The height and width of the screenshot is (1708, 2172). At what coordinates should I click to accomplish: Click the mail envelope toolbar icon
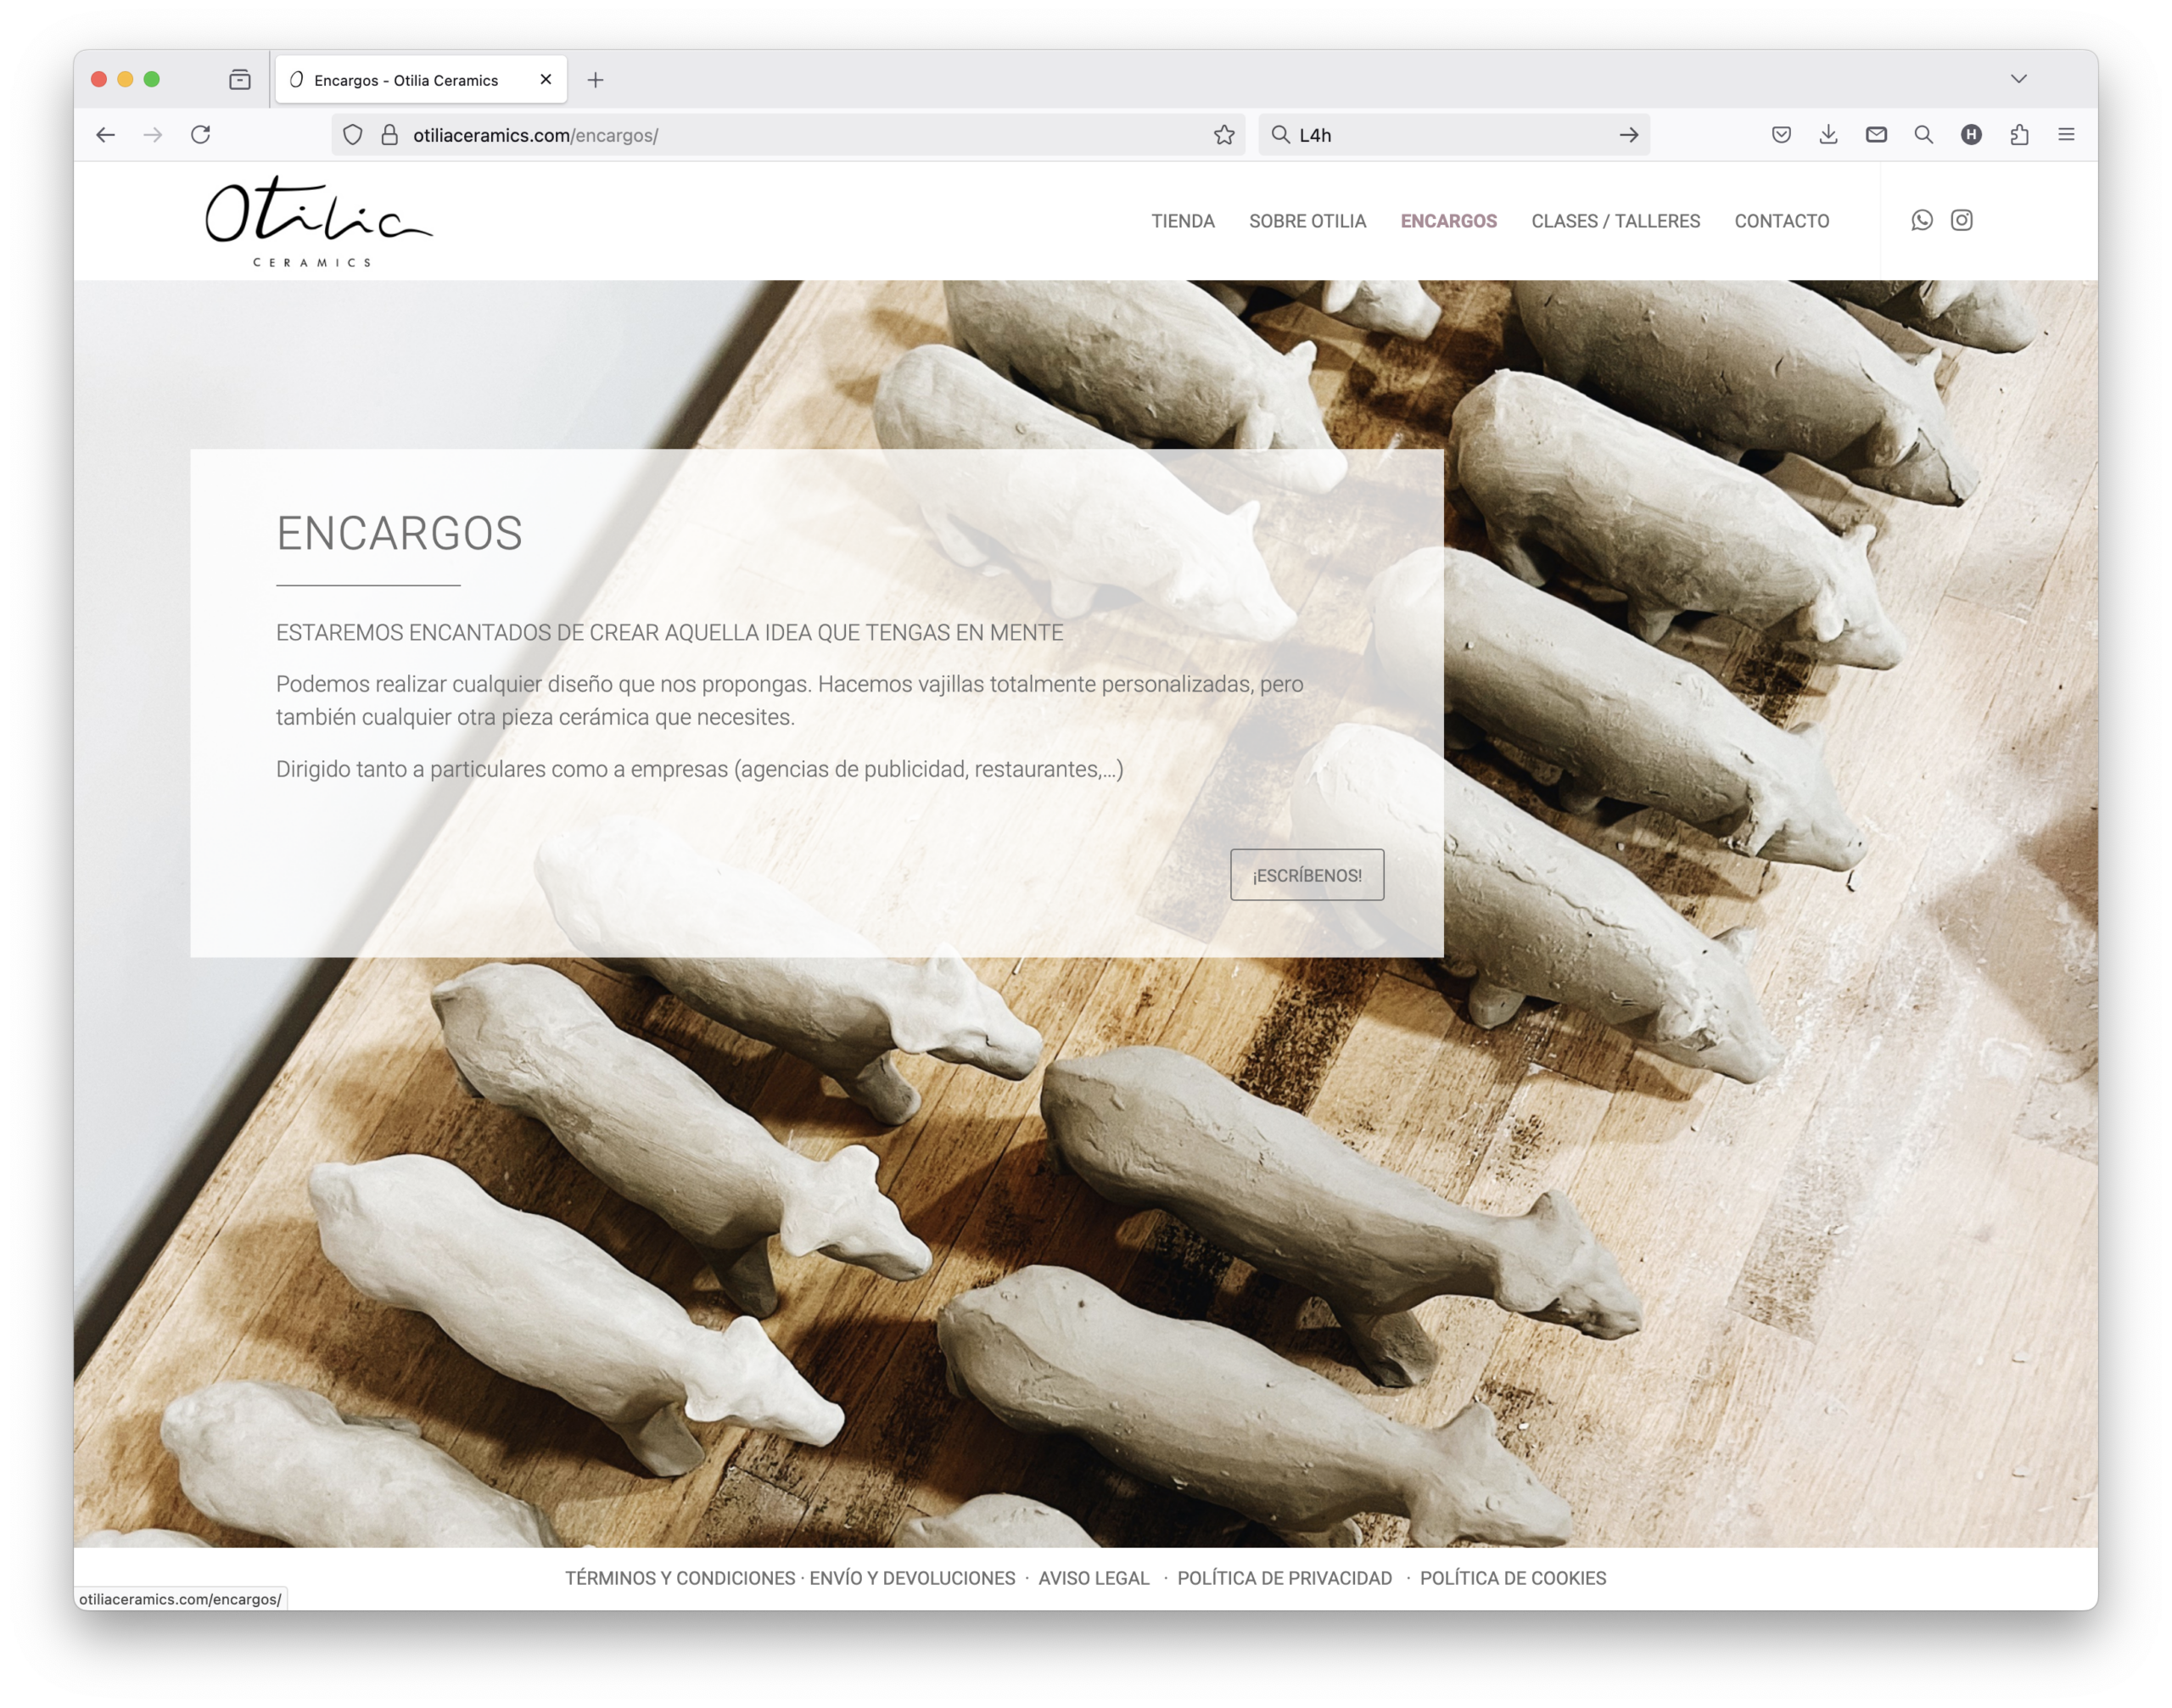coord(1876,135)
